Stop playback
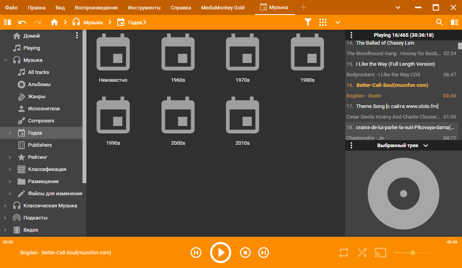 (245, 253)
